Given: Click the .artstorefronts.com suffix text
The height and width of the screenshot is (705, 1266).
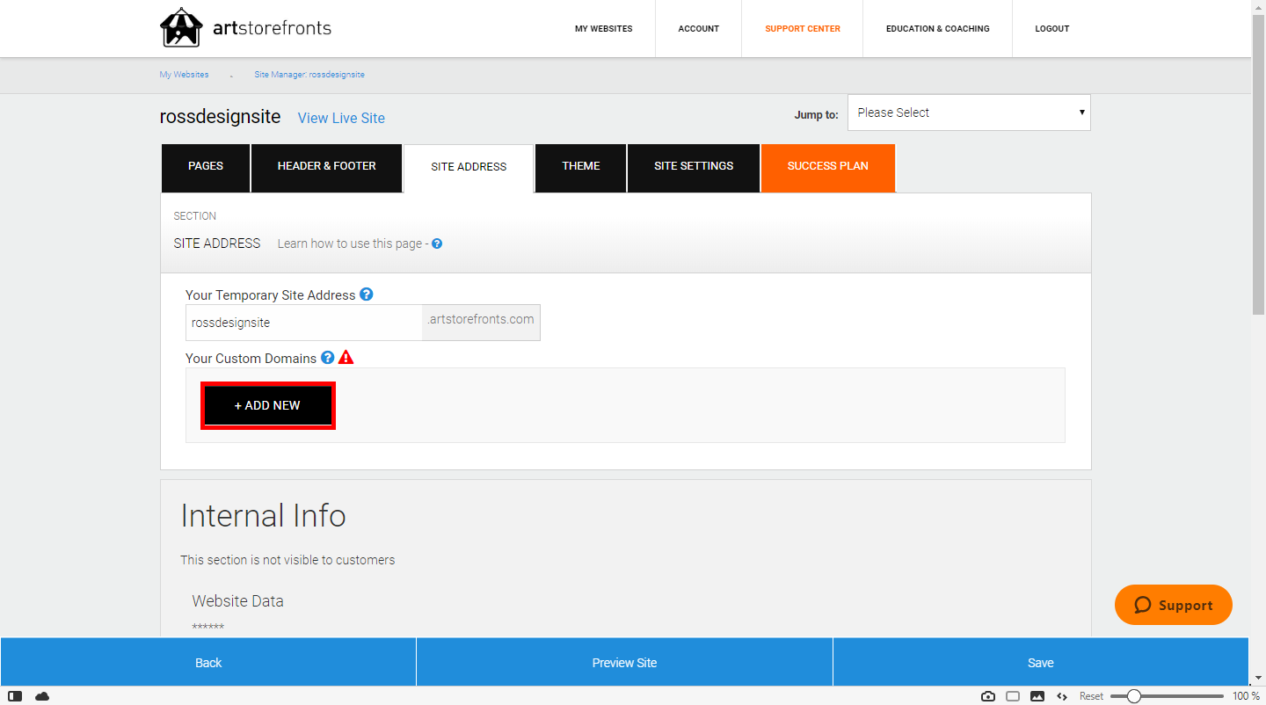Looking at the screenshot, I should point(481,319).
